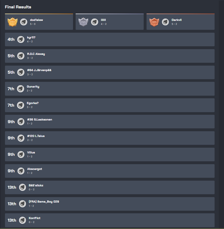The width and height of the screenshot is (224, 229).
Task: Click the second-place player's avatar icon
Action: point(95,22)
